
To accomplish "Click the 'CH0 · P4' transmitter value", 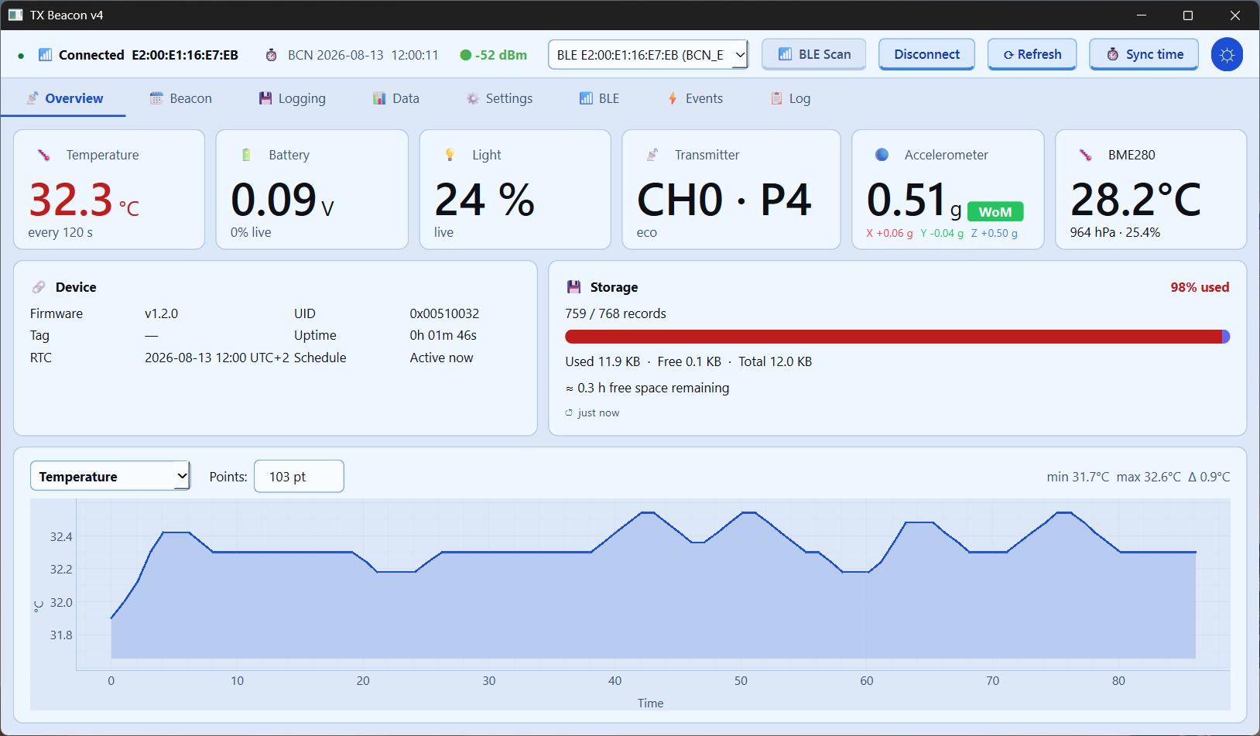I will [724, 200].
